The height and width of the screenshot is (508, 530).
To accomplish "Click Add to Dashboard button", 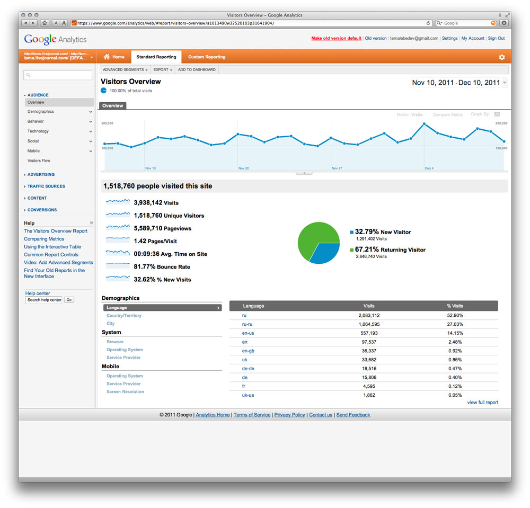I will pyautogui.click(x=197, y=69).
